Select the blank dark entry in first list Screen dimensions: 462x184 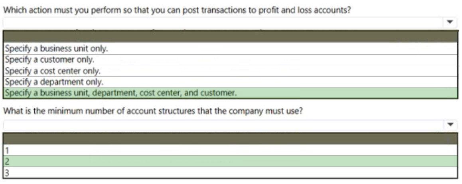point(231,37)
